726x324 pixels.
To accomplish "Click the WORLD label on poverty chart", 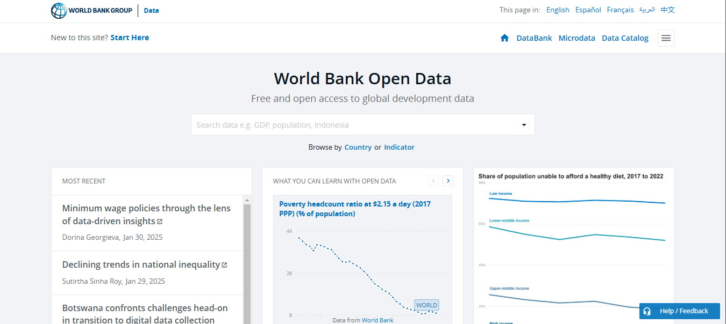I will [426, 305].
